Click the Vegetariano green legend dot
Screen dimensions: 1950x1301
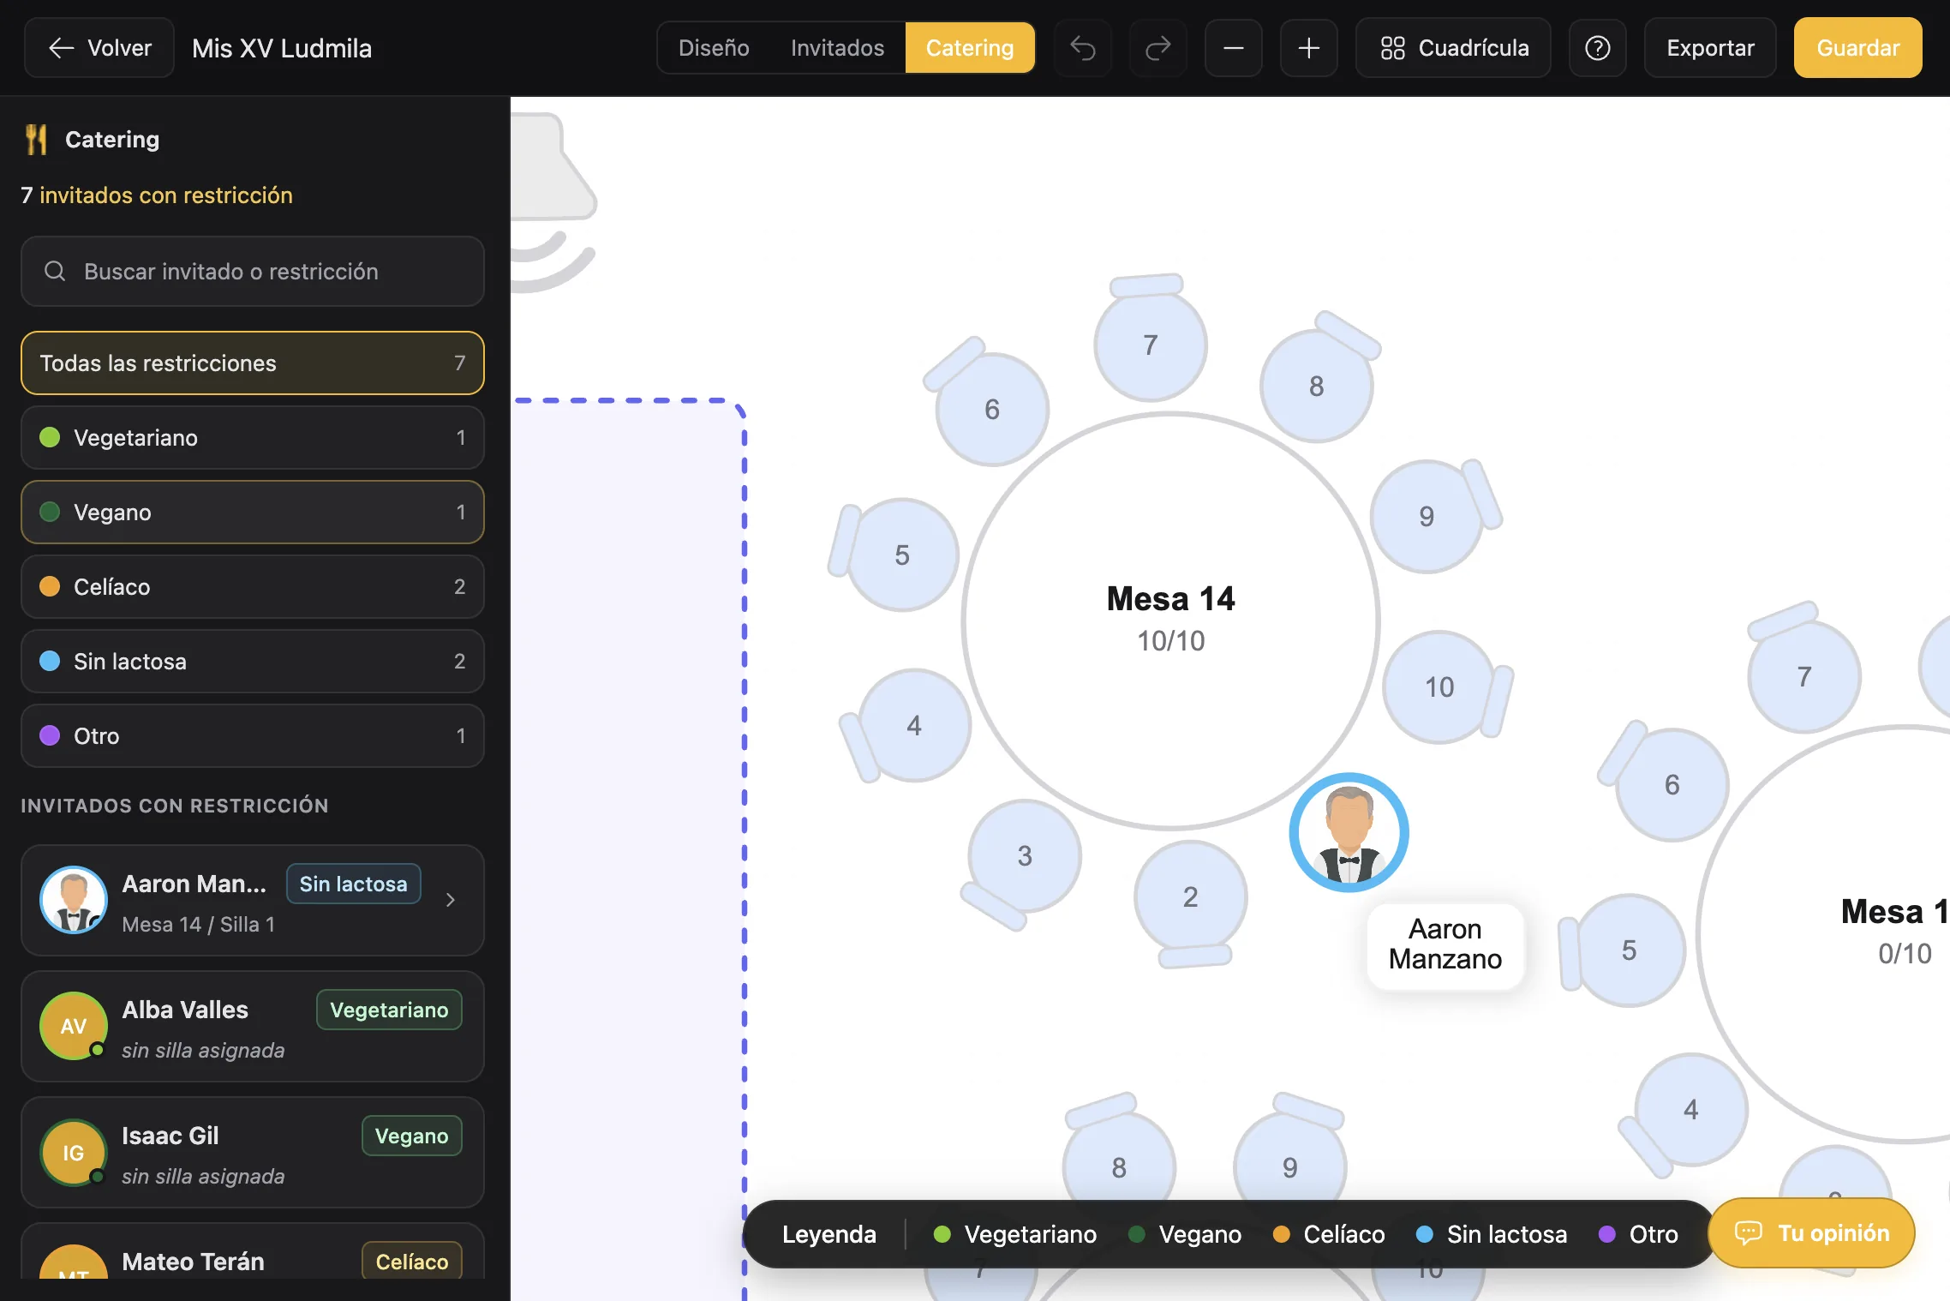click(x=942, y=1234)
